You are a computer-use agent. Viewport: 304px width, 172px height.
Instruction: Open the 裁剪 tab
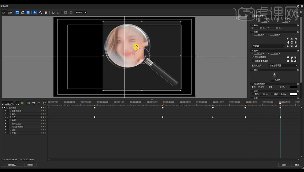4,13
